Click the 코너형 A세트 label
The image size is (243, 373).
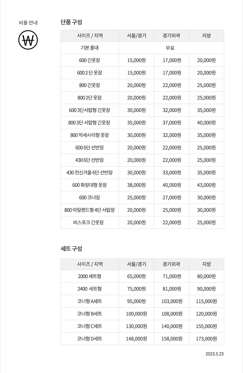tap(90, 301)
